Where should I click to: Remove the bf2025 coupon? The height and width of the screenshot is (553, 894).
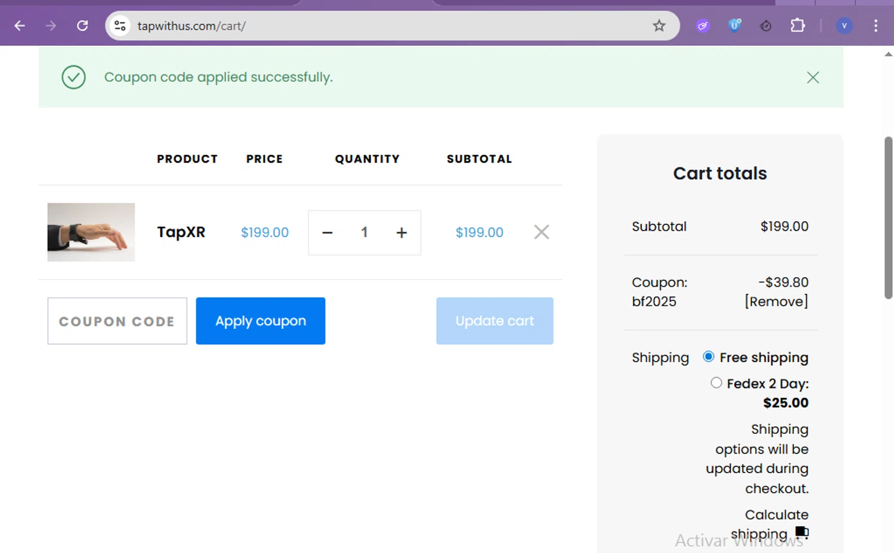click(x=776, y=302)
